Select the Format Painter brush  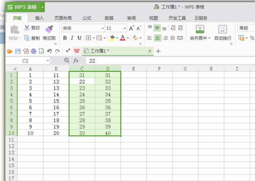click(x=49, y=29)
